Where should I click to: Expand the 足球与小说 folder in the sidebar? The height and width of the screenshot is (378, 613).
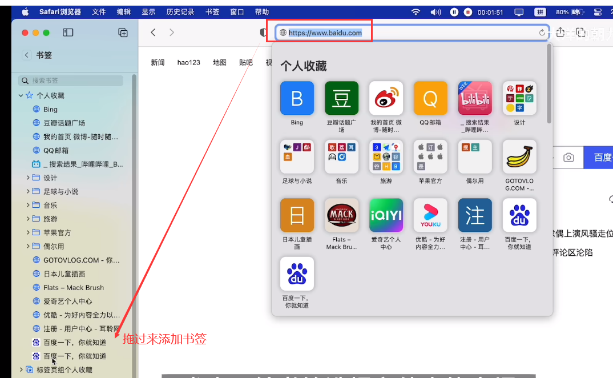[x=28, y=191]
